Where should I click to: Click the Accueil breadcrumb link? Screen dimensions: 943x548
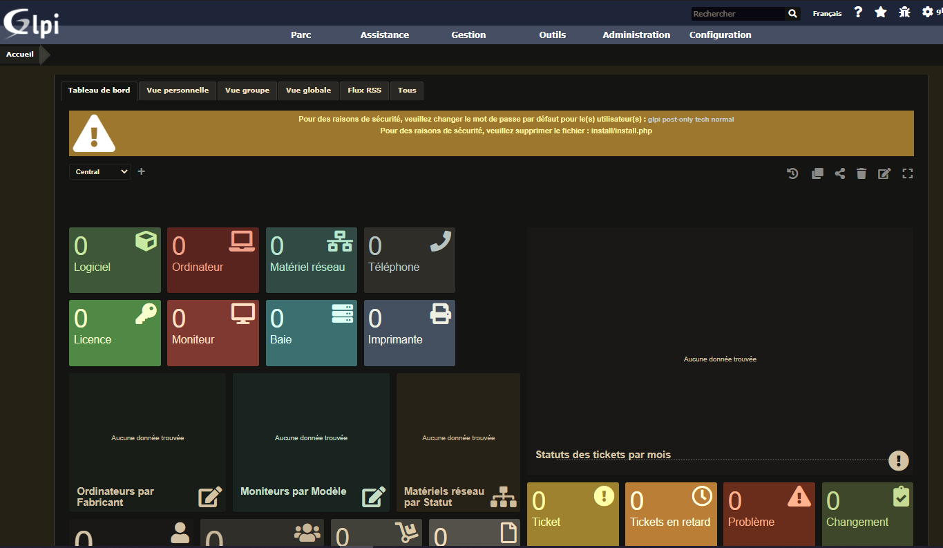[20, 55]
